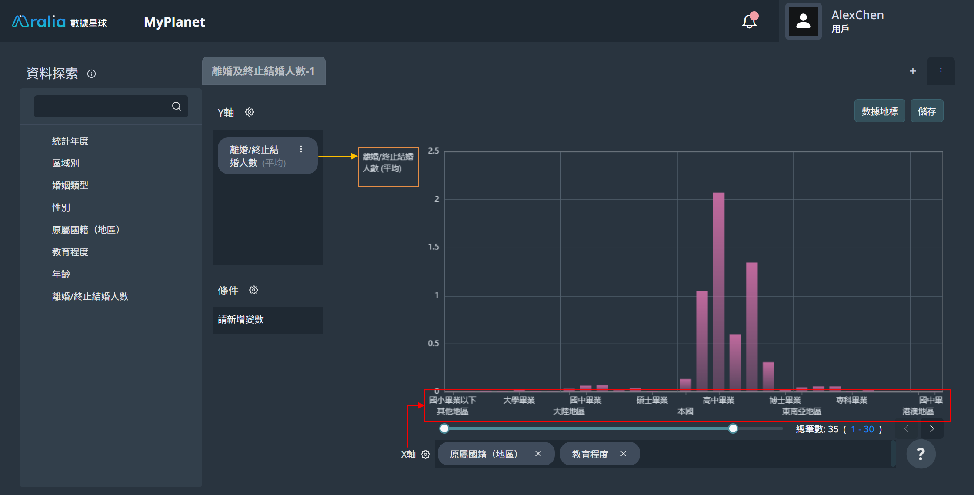Click the AlexChen user avatar
974x495 pixels.
803,21
